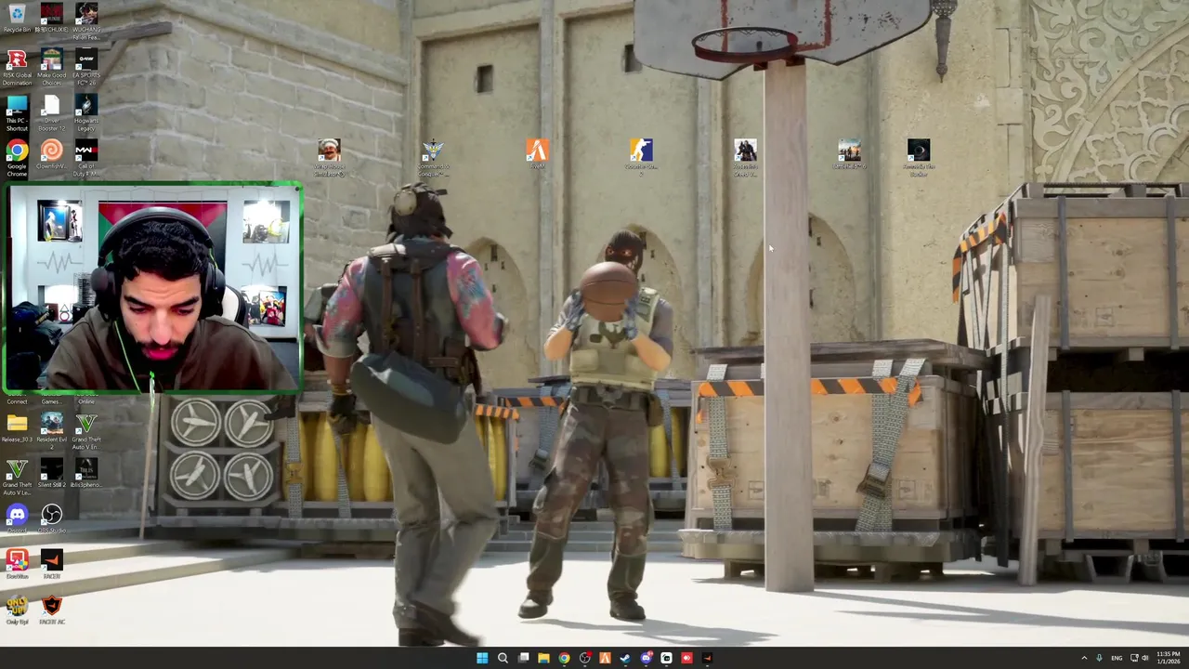
Task: Open FACEIT from the taskbar
Action: click(x=707, y=658)
